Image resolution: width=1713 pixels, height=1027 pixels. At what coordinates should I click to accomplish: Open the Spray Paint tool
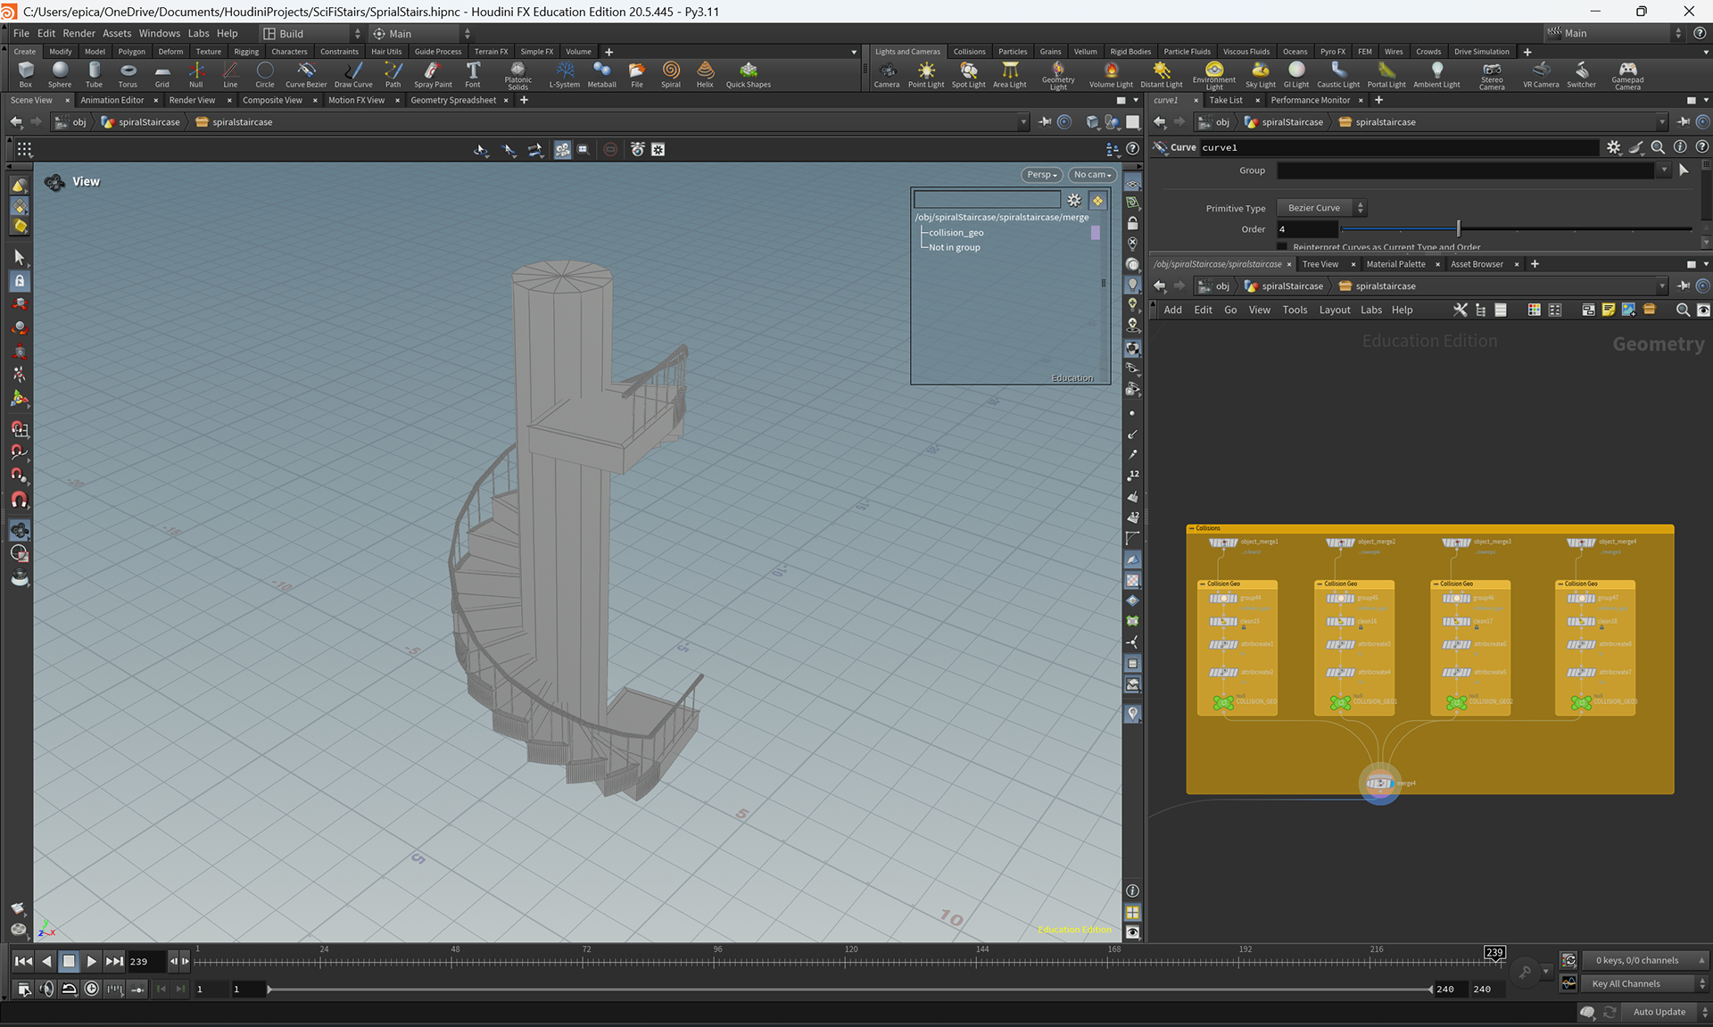coord(433,74)
